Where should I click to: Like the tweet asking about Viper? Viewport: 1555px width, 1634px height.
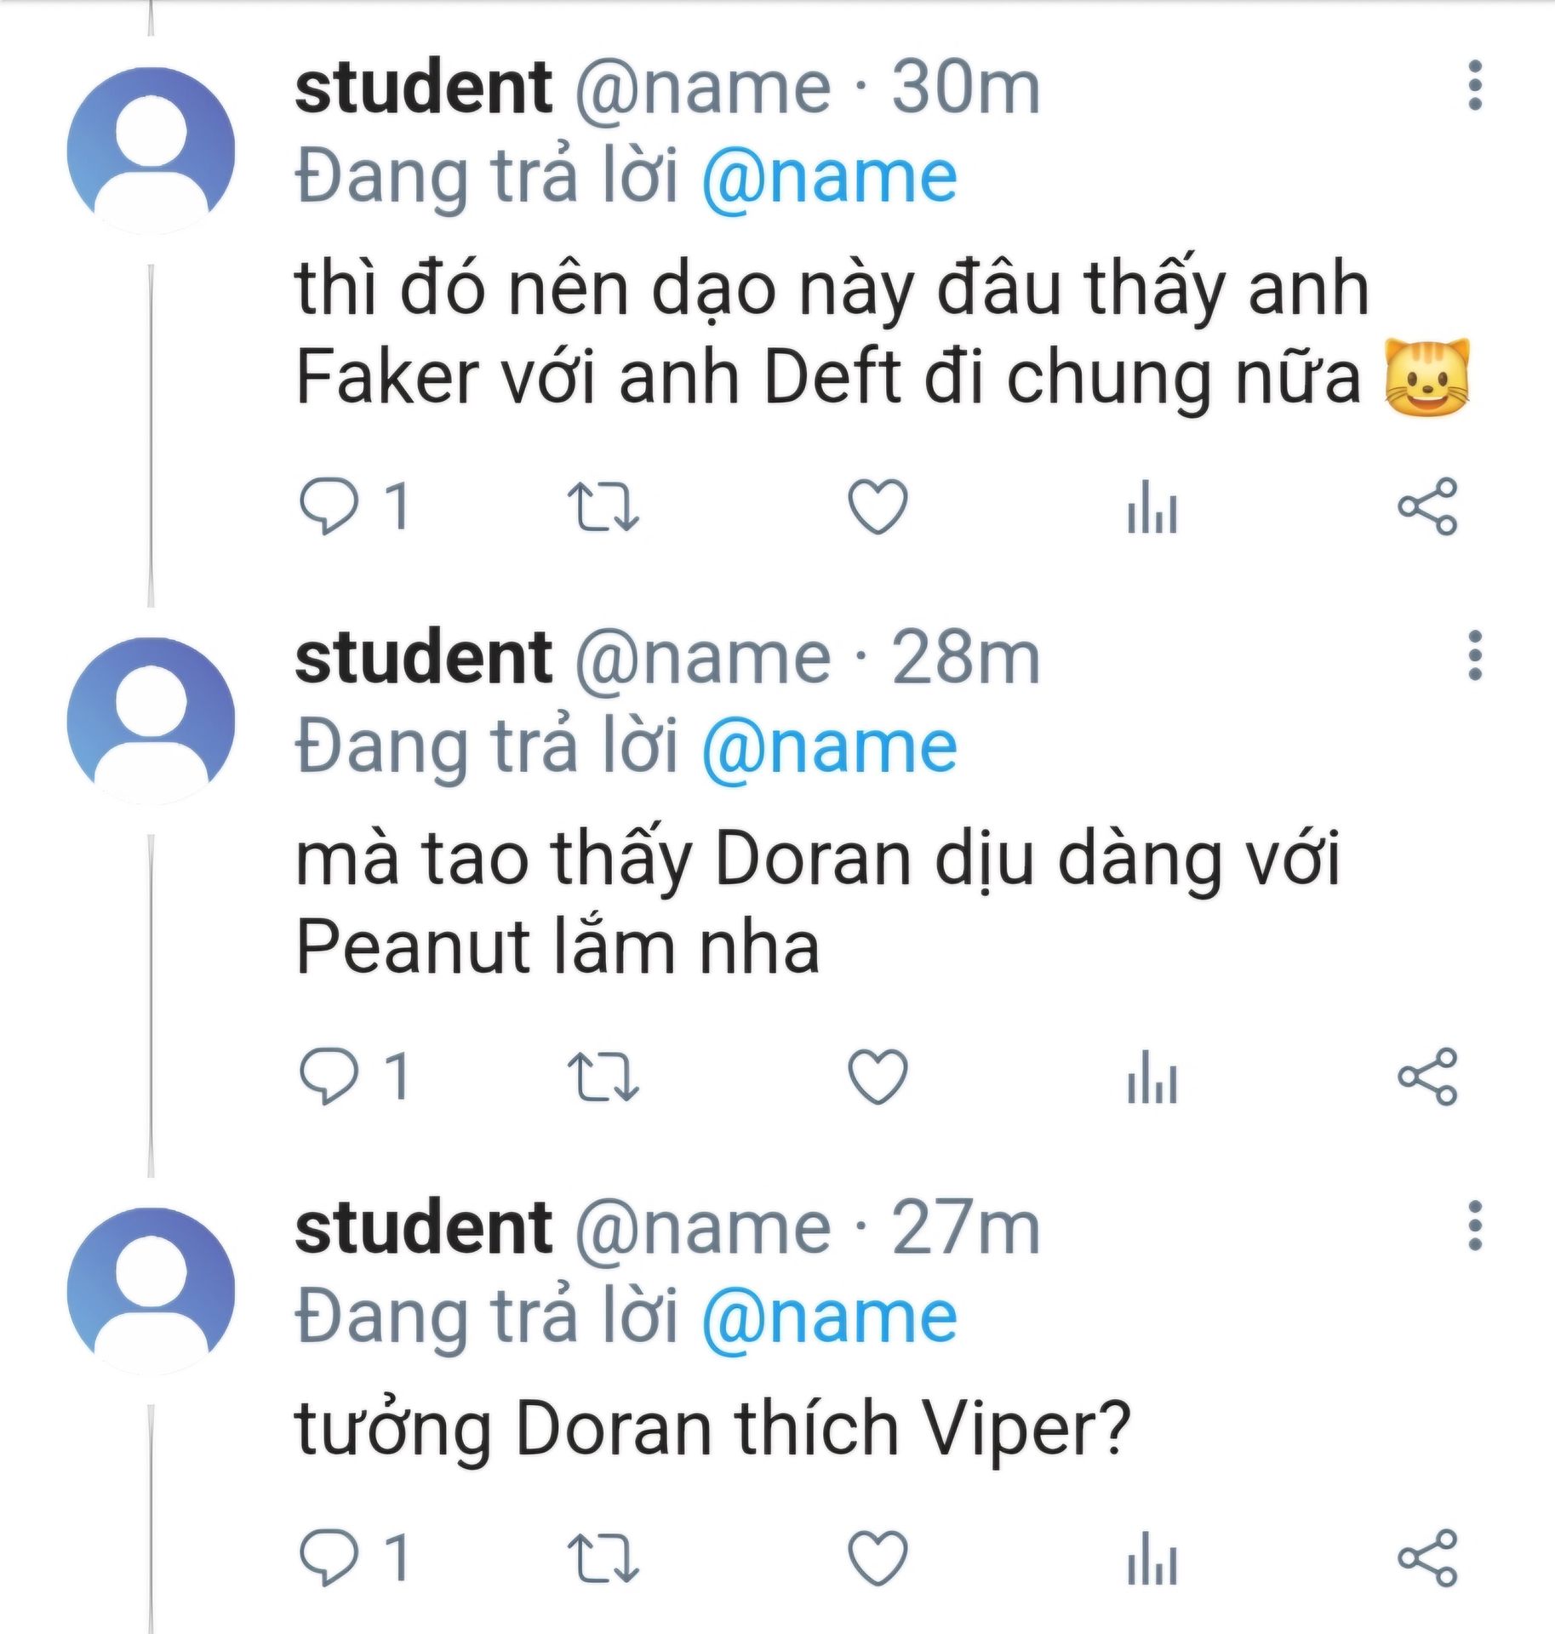(x=878, y=1559)
